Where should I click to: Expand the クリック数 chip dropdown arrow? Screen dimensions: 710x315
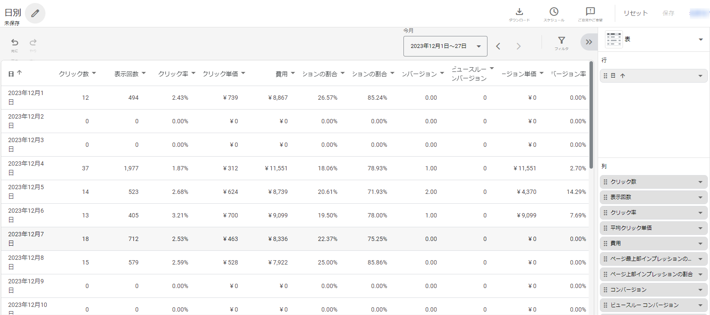[700, 182]
